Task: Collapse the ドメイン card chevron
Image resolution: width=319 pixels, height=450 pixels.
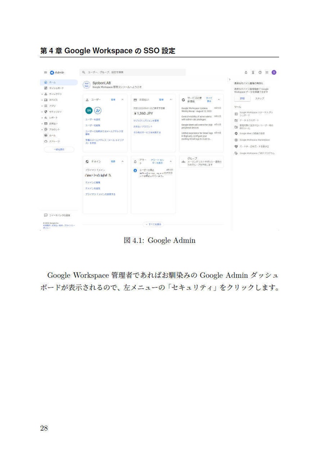Action: pos(122,162)
